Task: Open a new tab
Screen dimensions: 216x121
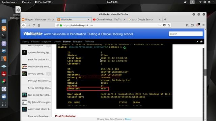Action: coord(165,19)
